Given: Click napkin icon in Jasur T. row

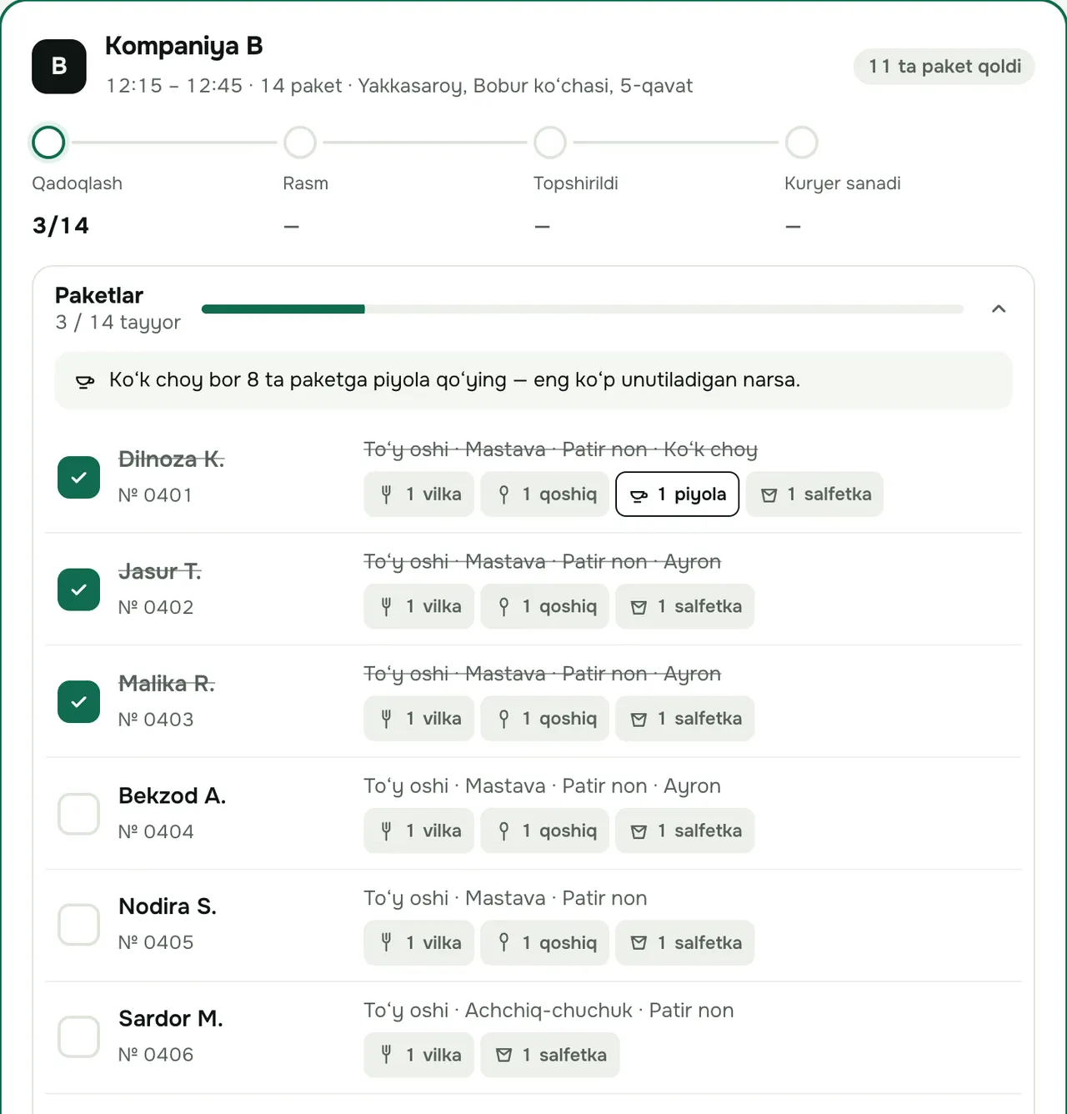Looking at the screenshot, I should 639,607.
